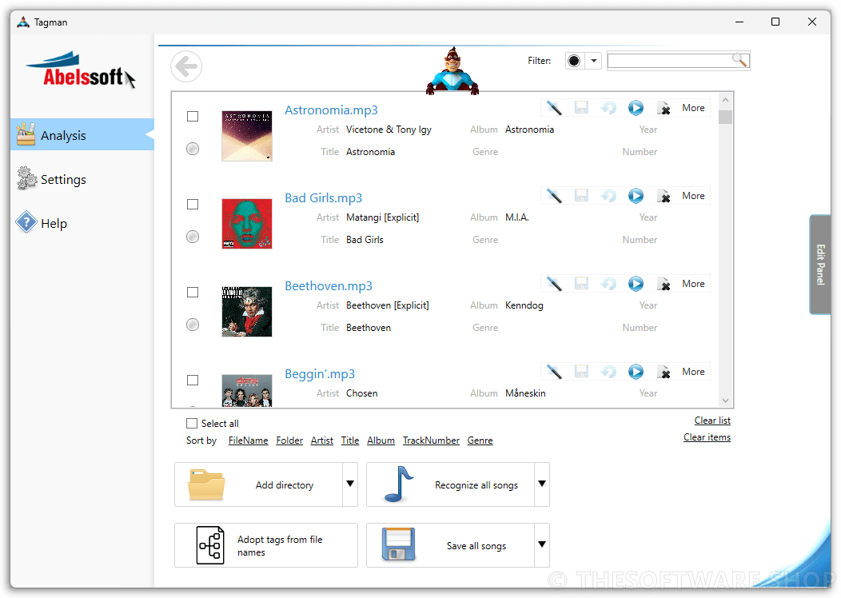Sort the list by Artist

pyautogui.click(x=322, y=441)
